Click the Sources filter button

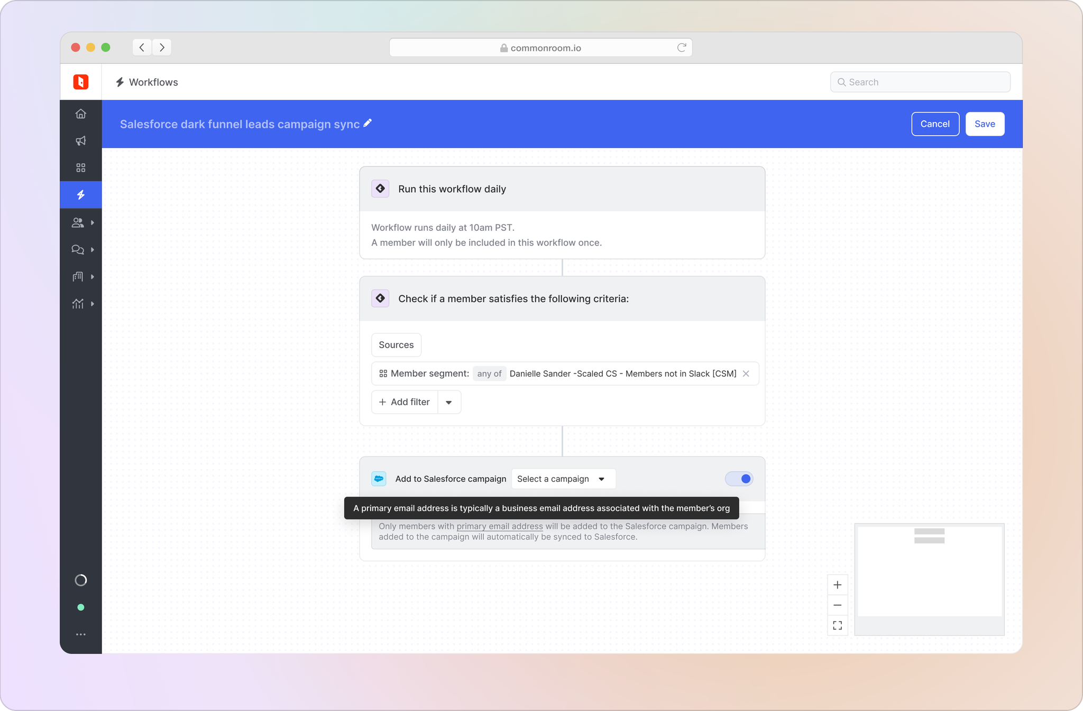point(396,344)
